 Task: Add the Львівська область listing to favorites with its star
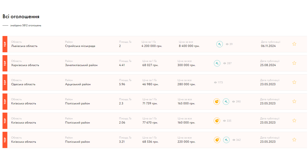pos(294,44)
